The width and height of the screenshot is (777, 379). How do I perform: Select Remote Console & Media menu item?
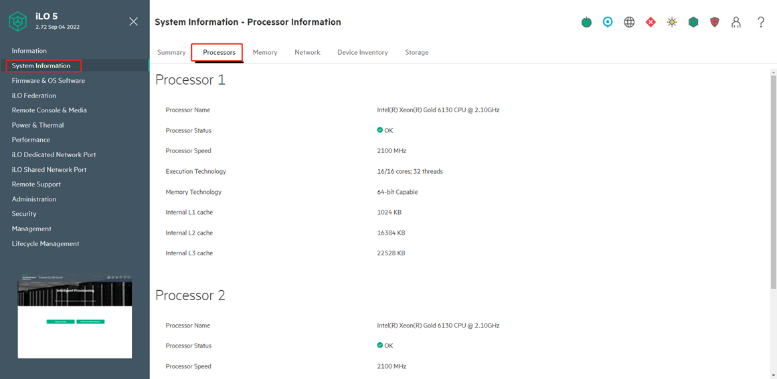pyautogui.click(x=50, y=110)
